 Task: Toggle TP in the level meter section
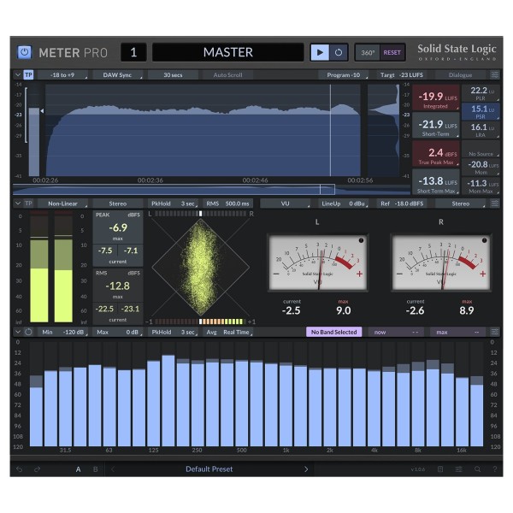(28, 203)
